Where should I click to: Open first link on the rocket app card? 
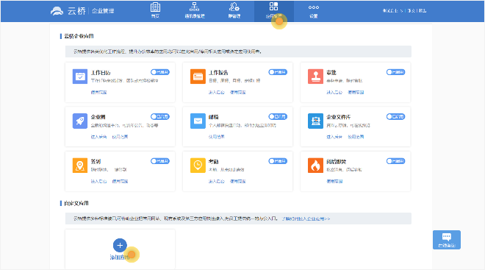pos(98,137)
